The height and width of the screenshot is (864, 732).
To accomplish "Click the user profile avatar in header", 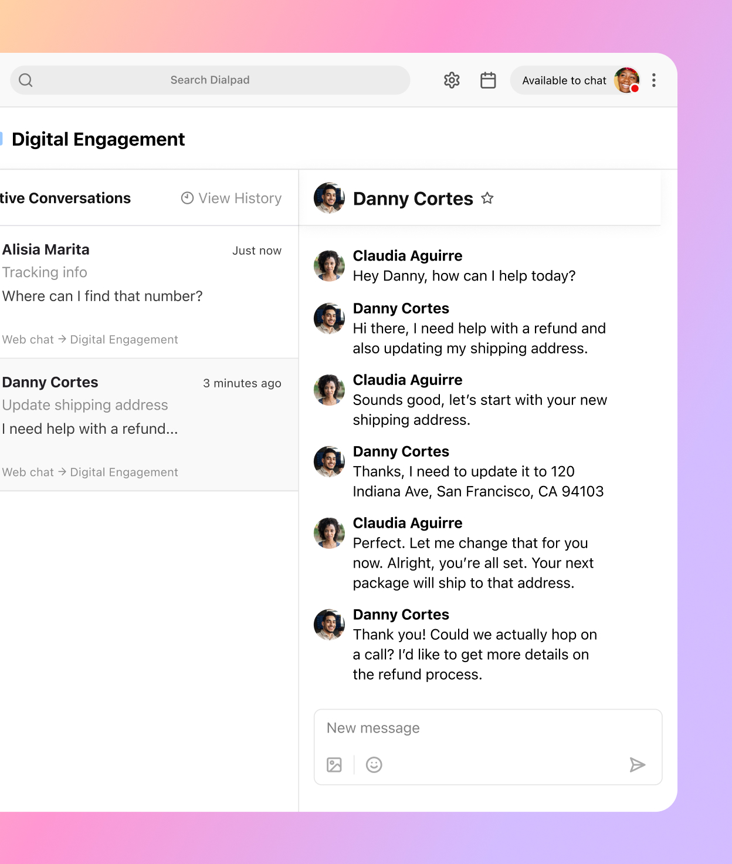I will pyautogui.click(x=626, y=80).
